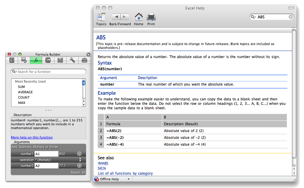304x188 pixels.
Task: Select the fx Formula Builder tab
Action: coord(36,60)
